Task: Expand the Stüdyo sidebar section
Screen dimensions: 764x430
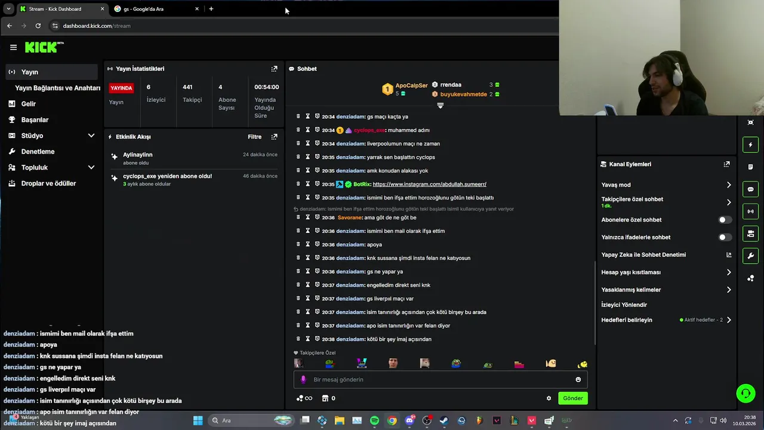Action: tap(91, 136)
